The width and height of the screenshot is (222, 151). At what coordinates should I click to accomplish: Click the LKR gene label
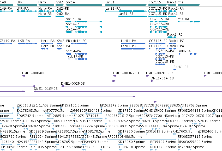pyautogui.click(x=20, y=2)
